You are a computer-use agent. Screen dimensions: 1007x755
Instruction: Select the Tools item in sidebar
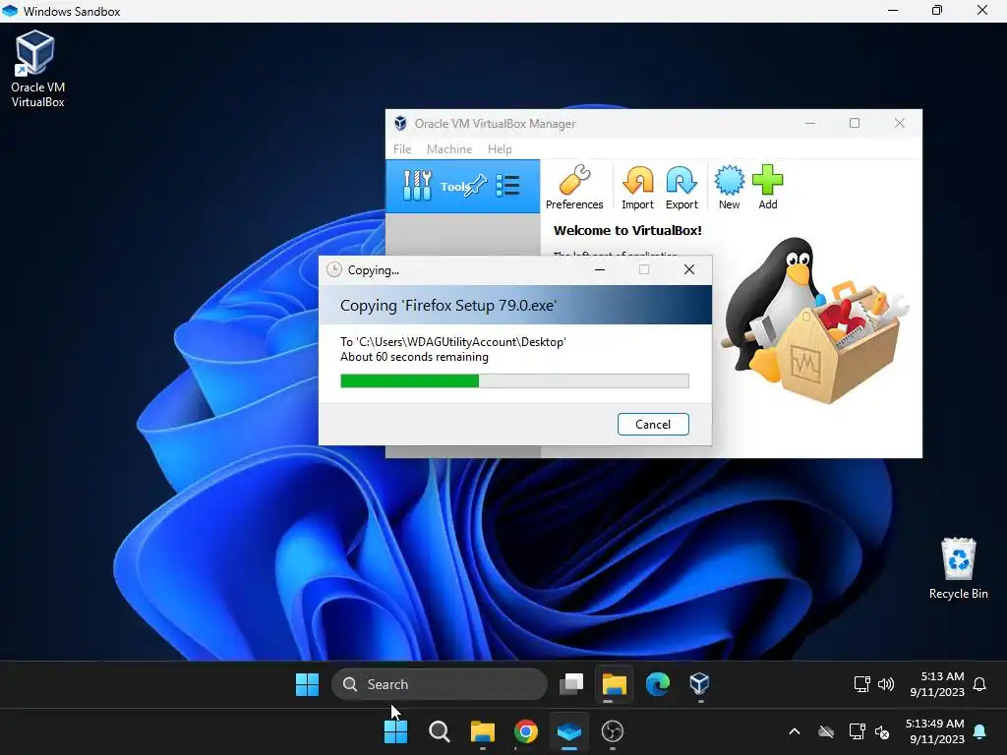point(462,186)
